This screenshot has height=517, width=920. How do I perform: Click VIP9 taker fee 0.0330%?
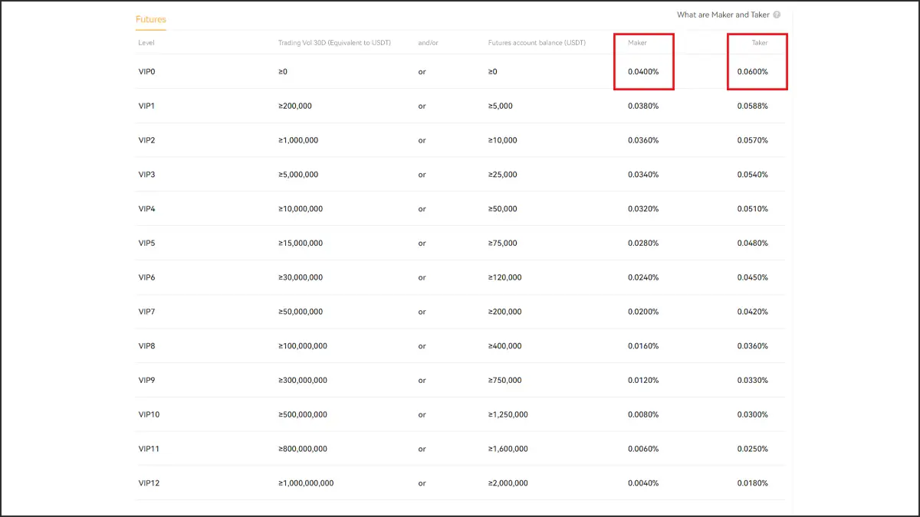click(752, 381)
